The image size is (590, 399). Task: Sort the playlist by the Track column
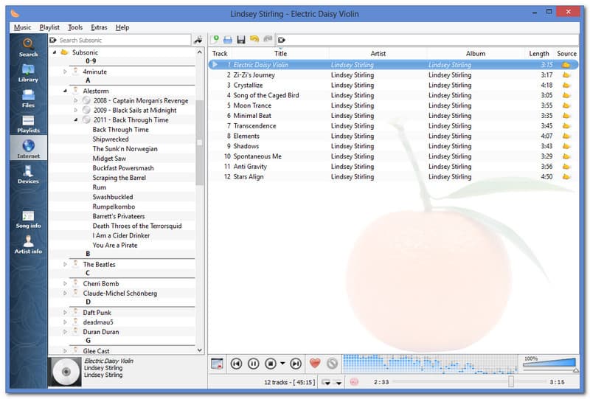220,53
